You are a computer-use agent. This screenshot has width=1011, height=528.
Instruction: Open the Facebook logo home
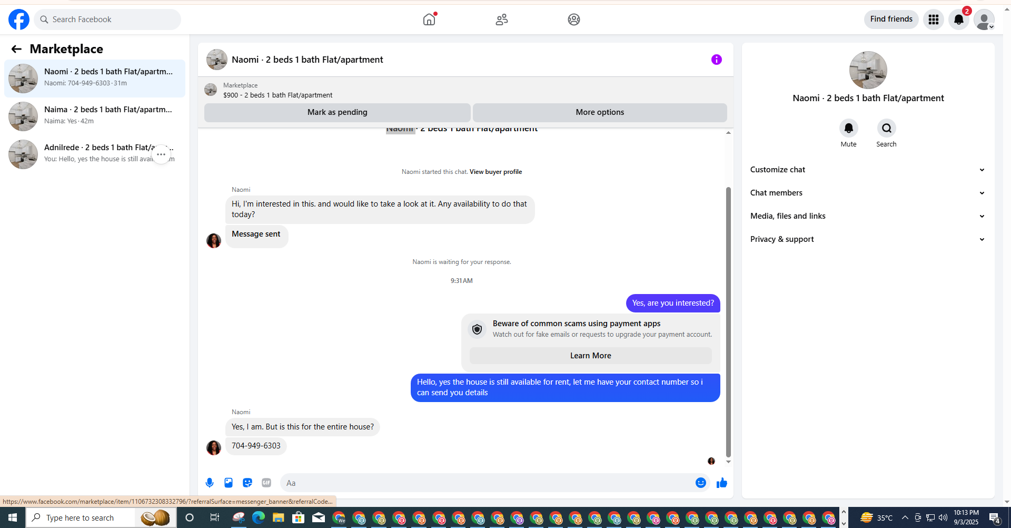[19, 19]
